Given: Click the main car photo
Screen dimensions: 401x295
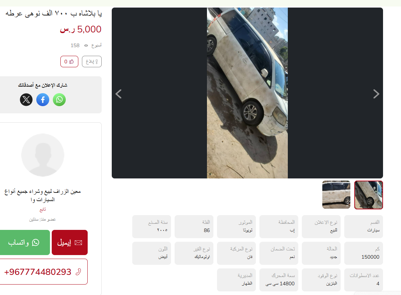Looking at the screenshot, I should tap(247, 93).
